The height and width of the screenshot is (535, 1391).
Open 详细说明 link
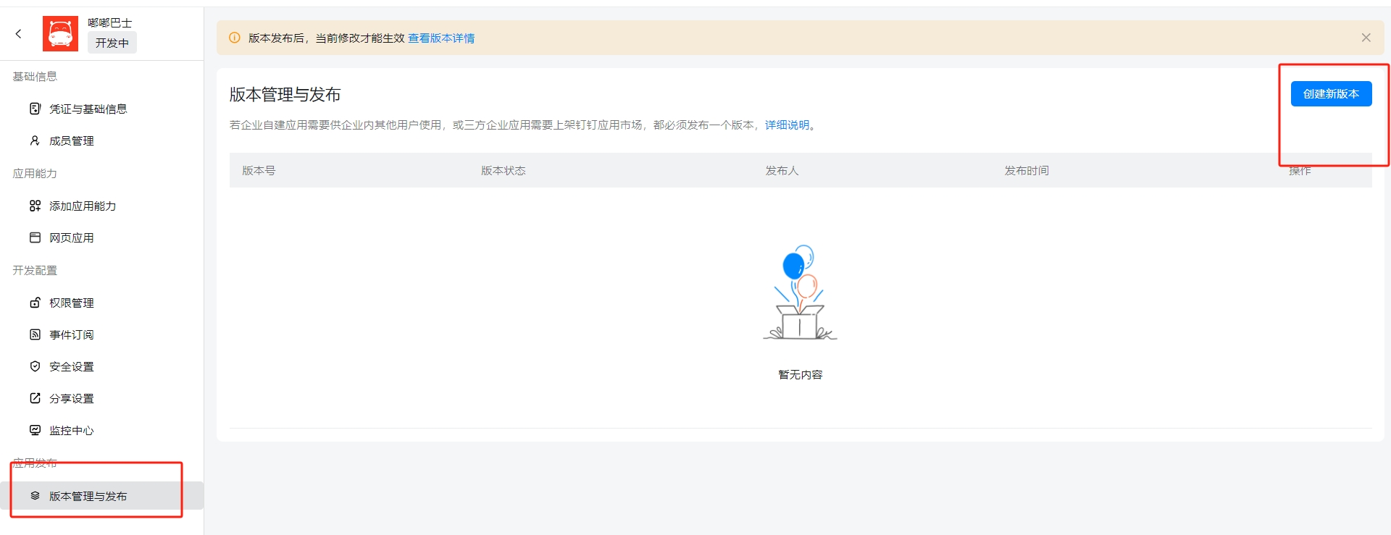787,125
